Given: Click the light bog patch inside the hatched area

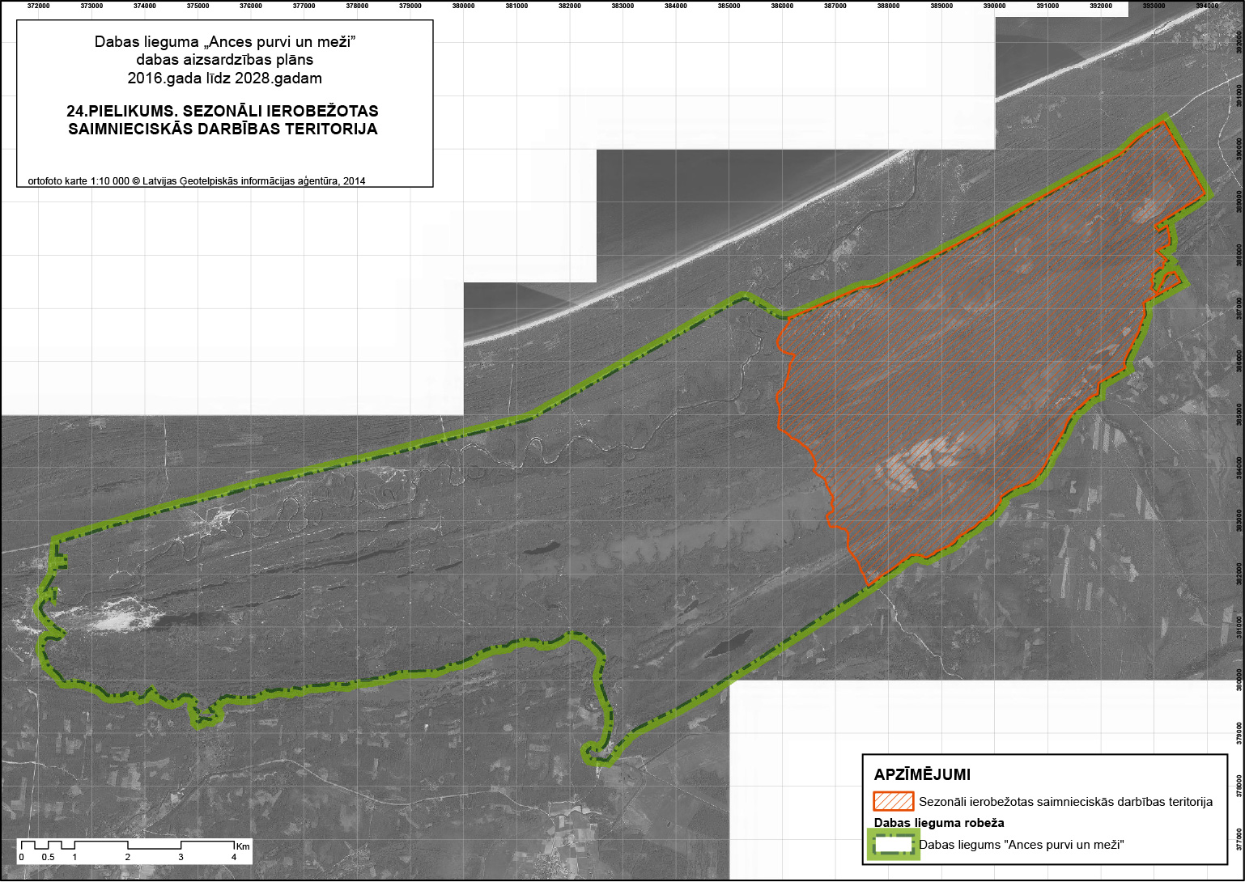Looking at the screenshot, I should point(923,461).
